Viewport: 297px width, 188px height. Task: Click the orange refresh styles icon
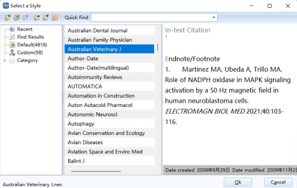pos(54,17)
